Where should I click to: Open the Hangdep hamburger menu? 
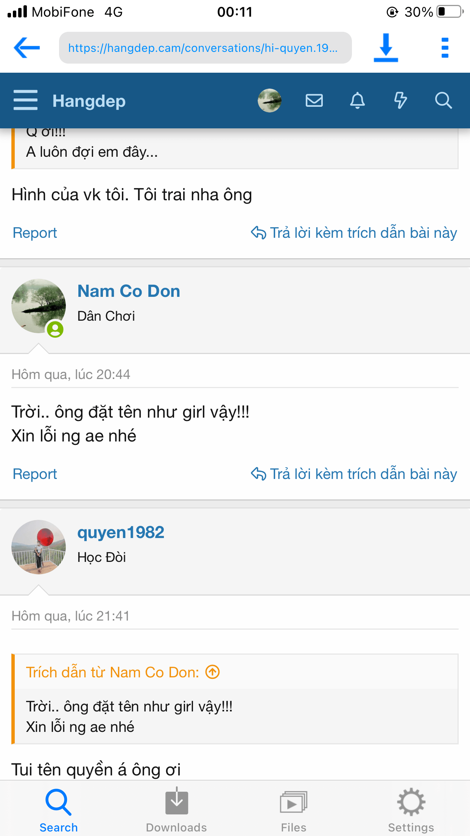(x=25, y=100)
